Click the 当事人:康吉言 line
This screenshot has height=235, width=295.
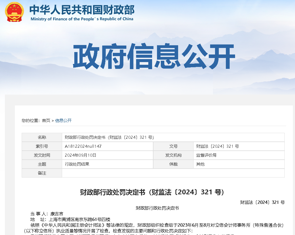coord(47,214)
